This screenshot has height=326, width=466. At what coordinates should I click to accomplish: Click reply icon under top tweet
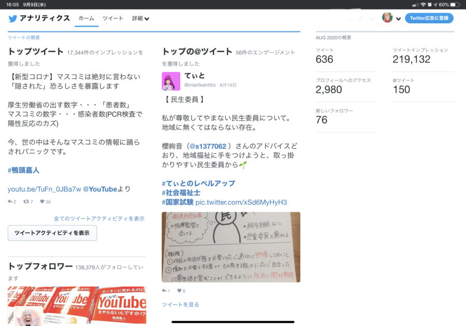pyautogui.click(x=10, y=202)
